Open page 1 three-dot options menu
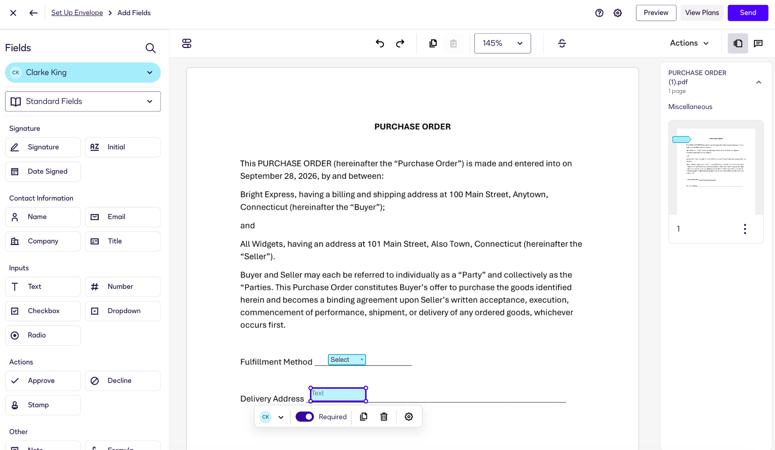 point(745,229)
